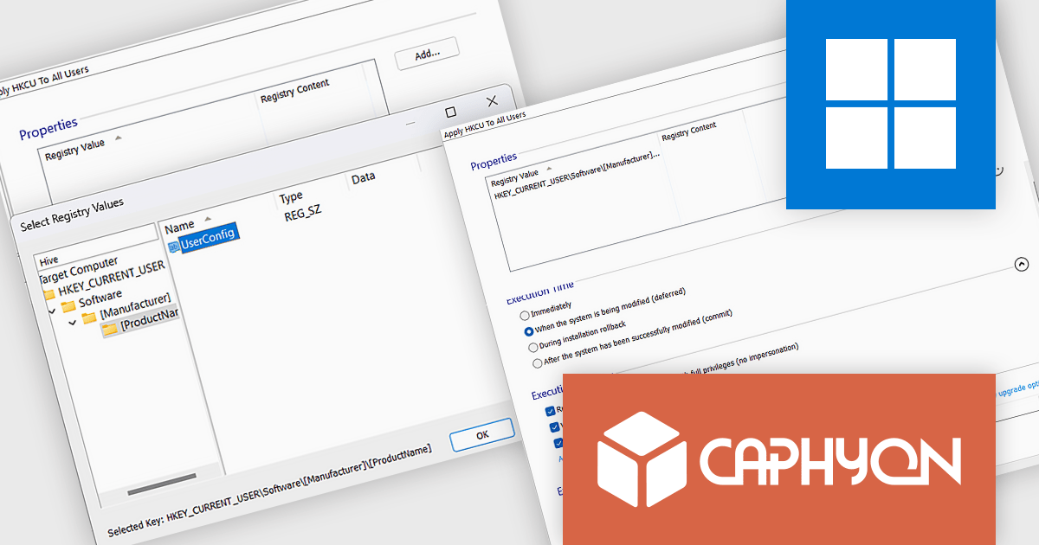The width and height of the screenshot is (1039, 545).
Task: Click Registry Content header in window with Add... button
Action: click(295, 90)
